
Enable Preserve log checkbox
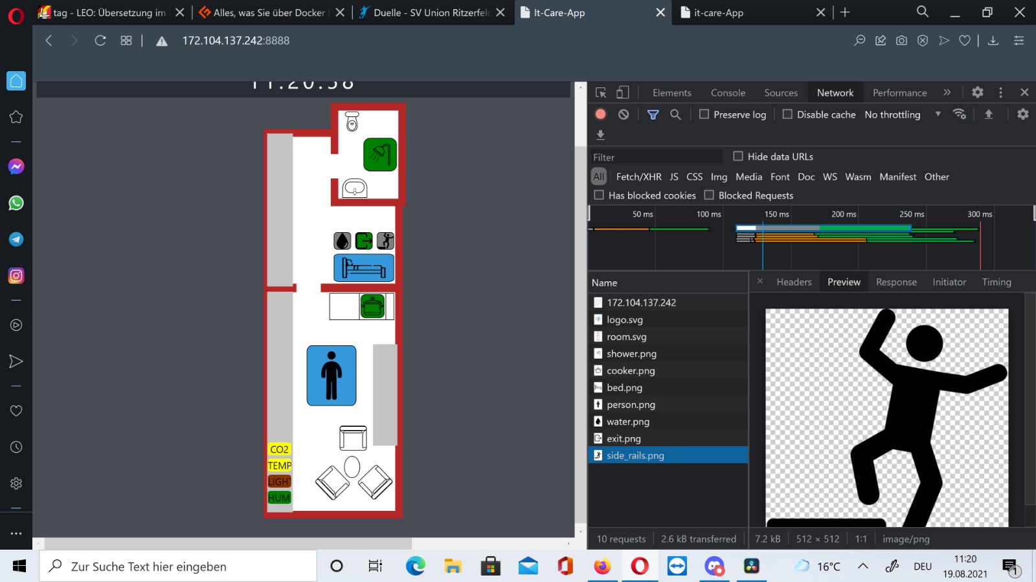(x=704, y=114)
